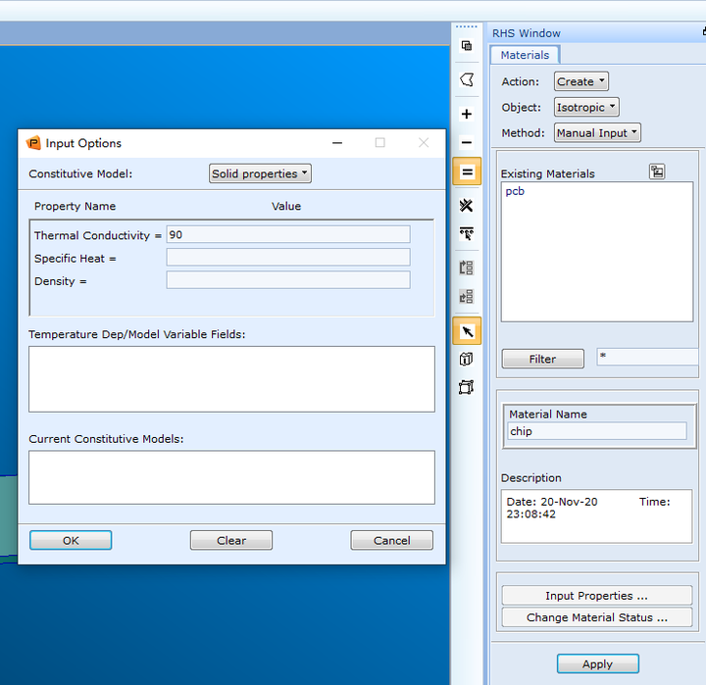Screen dimensions: 706x685
Task: Open the Method dropdown showing Manual Input
Action: click(x=597, y=132)
